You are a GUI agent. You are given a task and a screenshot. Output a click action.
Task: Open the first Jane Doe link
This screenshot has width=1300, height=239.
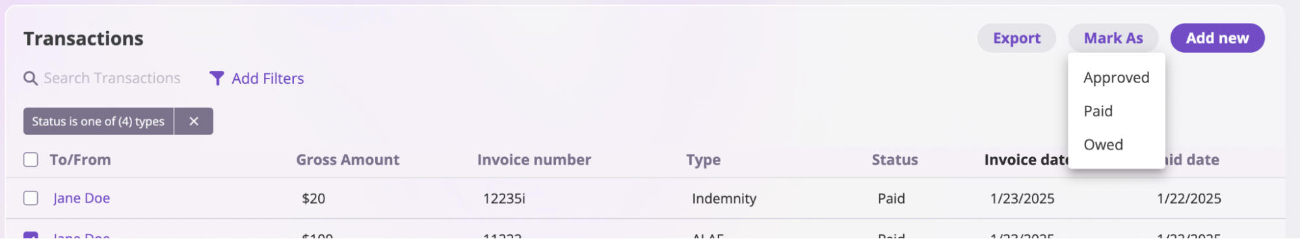pos(82,198)
